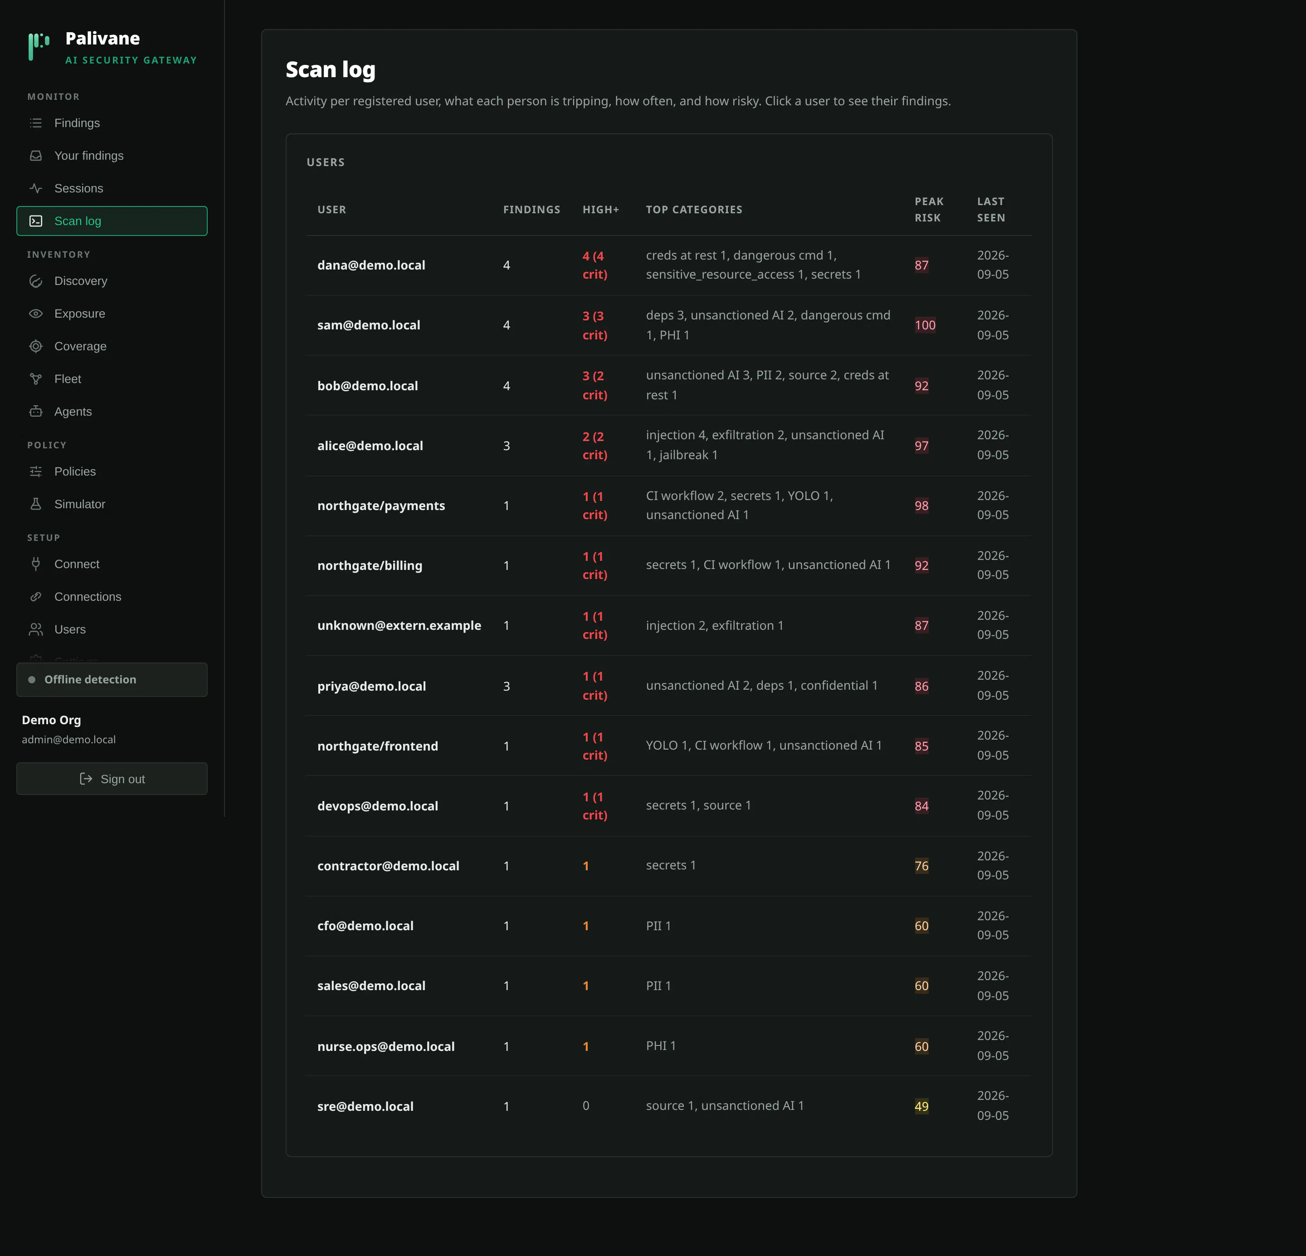View the Connections page

112,597
